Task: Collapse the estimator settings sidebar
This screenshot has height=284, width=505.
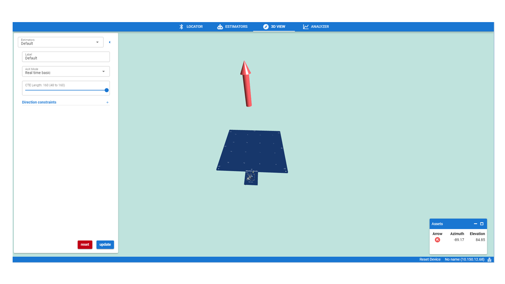Action: point(109,42)
